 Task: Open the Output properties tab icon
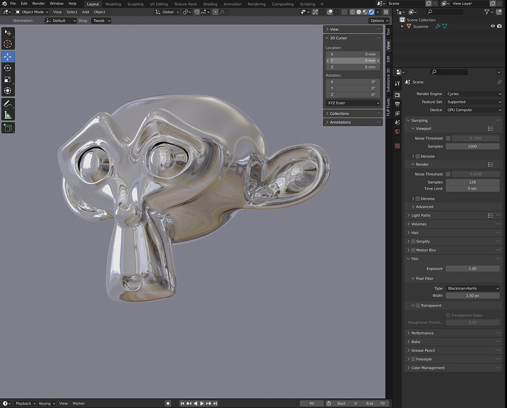point(397,104)
